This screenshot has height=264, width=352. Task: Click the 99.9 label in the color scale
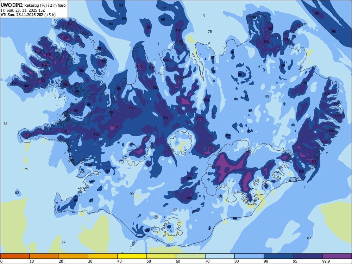pyautogui.click(x=326, y=261)
